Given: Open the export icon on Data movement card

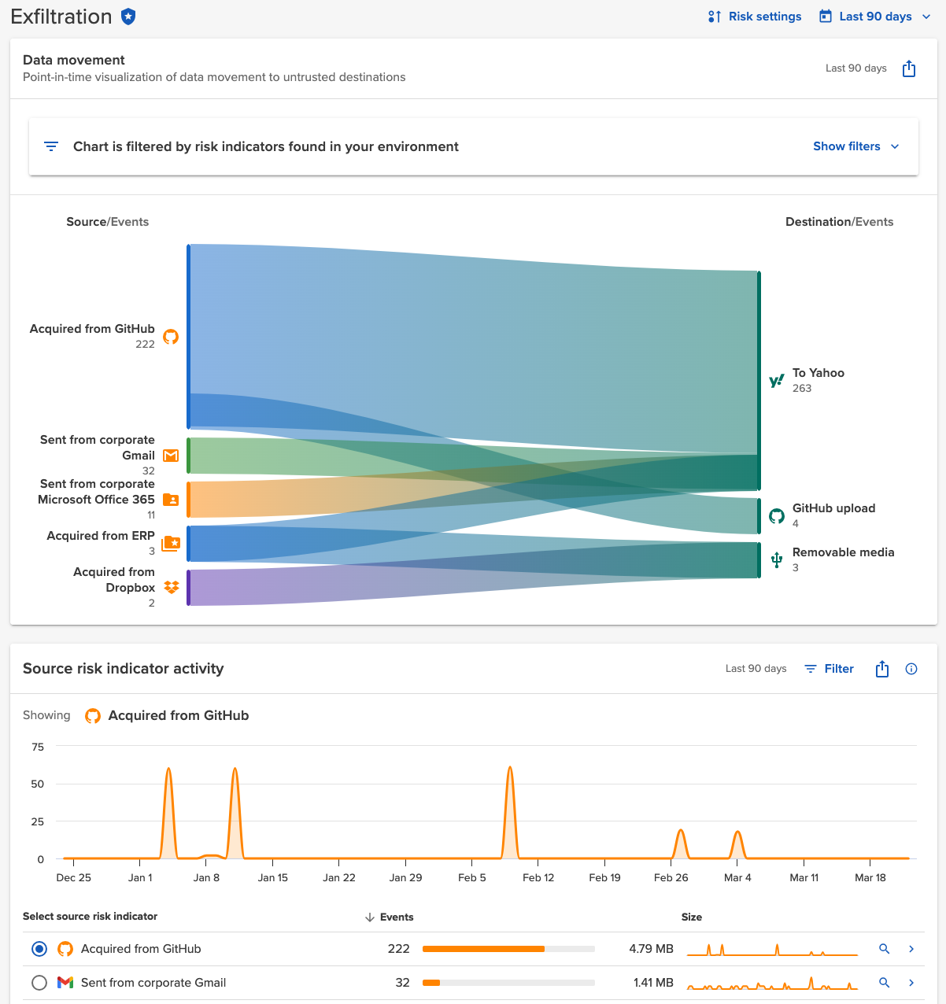Looking at the screenshot, I should coord(909,68).
